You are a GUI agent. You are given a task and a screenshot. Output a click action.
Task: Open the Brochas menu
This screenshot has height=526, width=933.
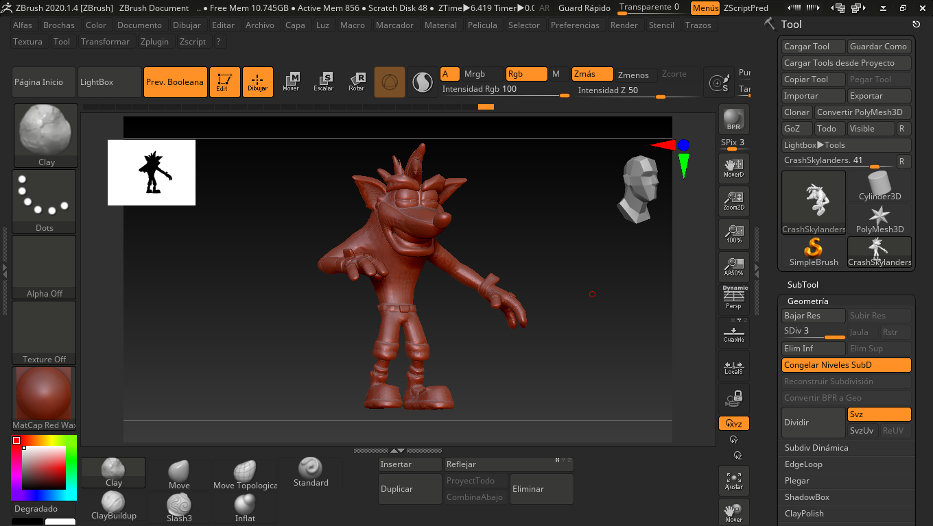click(x=58, y=25)
